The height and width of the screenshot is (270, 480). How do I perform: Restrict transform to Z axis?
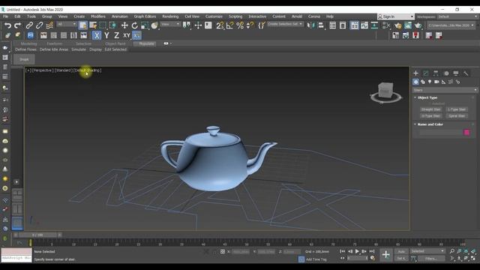coord(117,35)
